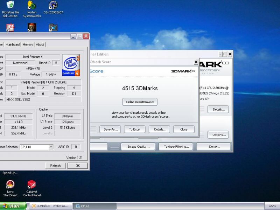The height and width of the screenshot is (210, 280).
Task: Click the 'Version 1.21' text in CPU-Z
Action: pos(74,158)
